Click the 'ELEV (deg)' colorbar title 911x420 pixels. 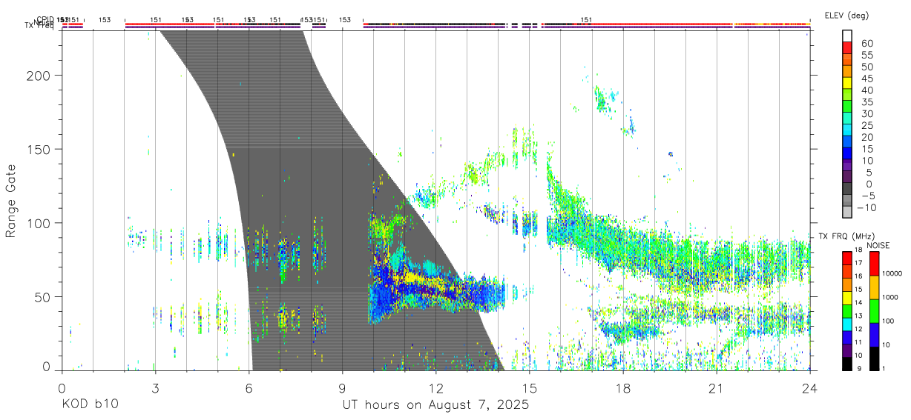pos(846,16)
